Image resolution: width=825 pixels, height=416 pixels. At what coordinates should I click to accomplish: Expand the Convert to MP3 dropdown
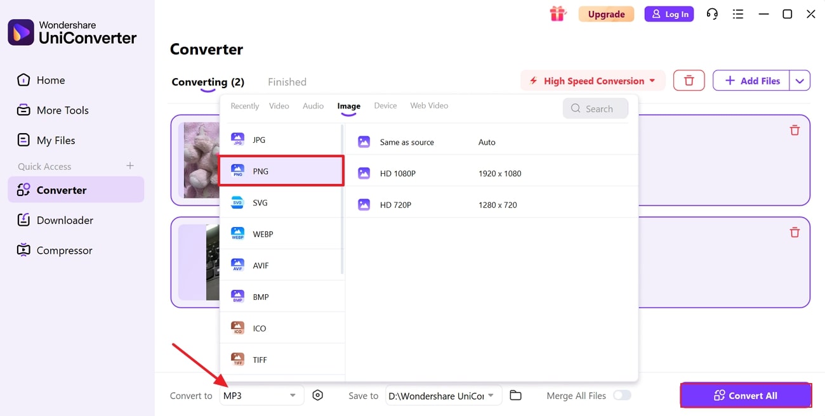click(261, 395)
